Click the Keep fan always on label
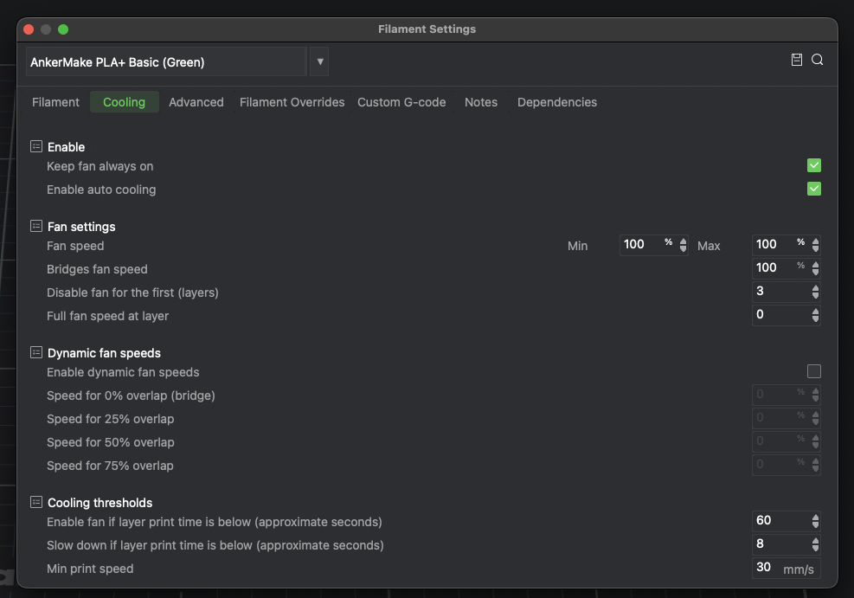Image resolution: width=854 pixels, height=598 pixels. click(x=100, y=166)
